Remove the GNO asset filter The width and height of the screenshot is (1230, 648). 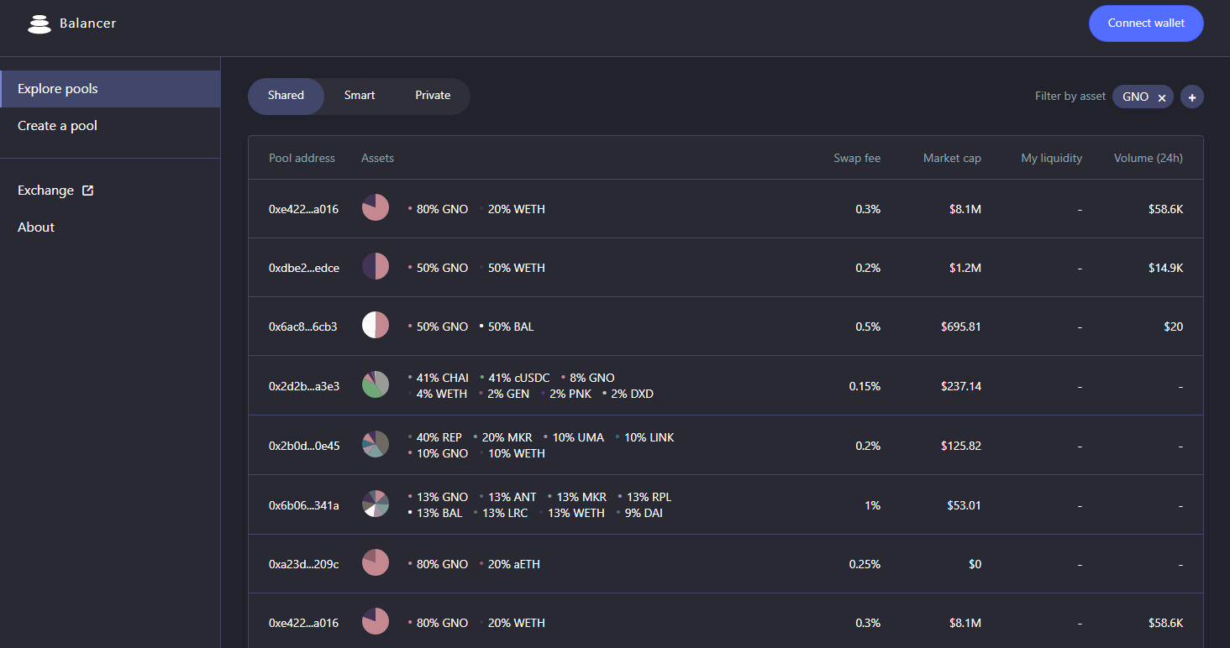[1162, 97]
